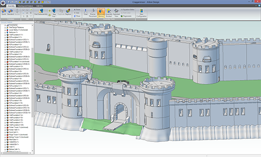Select the Standard constraint tool
This screenshot has height=157, width=261.
click(10, 12)
